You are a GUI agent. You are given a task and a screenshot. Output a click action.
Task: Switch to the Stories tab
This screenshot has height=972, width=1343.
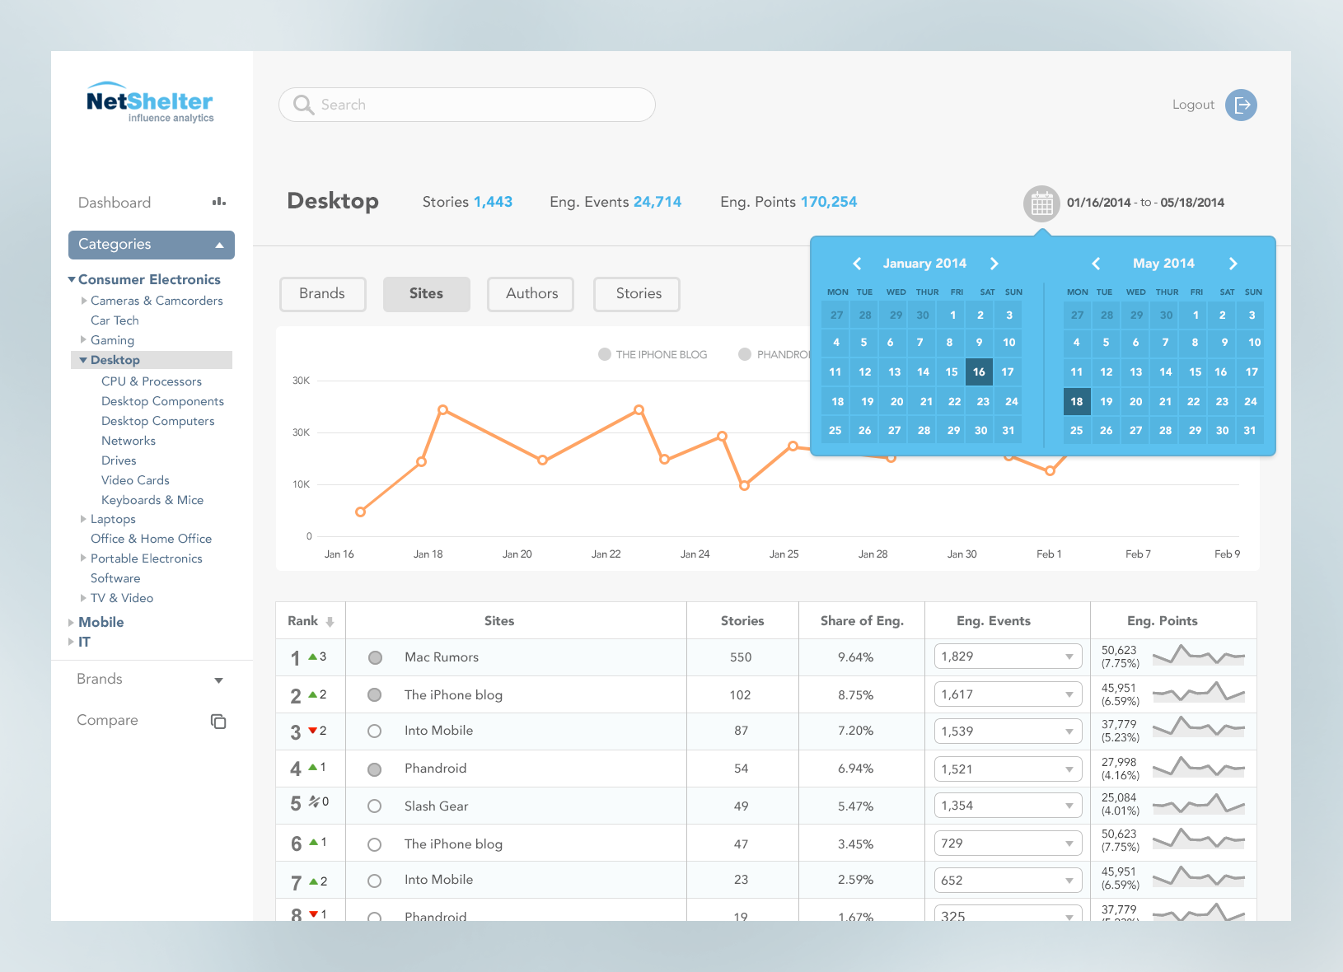coord(637,294)
